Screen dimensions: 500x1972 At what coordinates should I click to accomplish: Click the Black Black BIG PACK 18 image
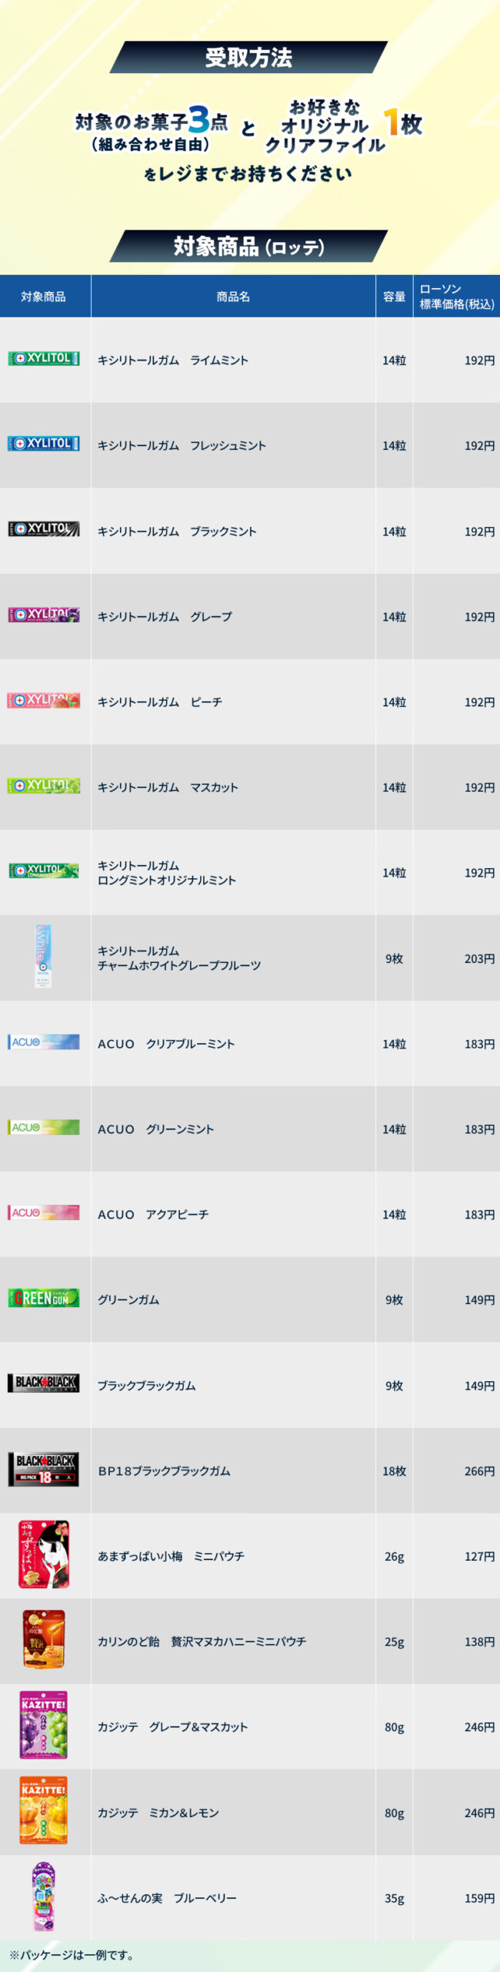pos(44,1469)
